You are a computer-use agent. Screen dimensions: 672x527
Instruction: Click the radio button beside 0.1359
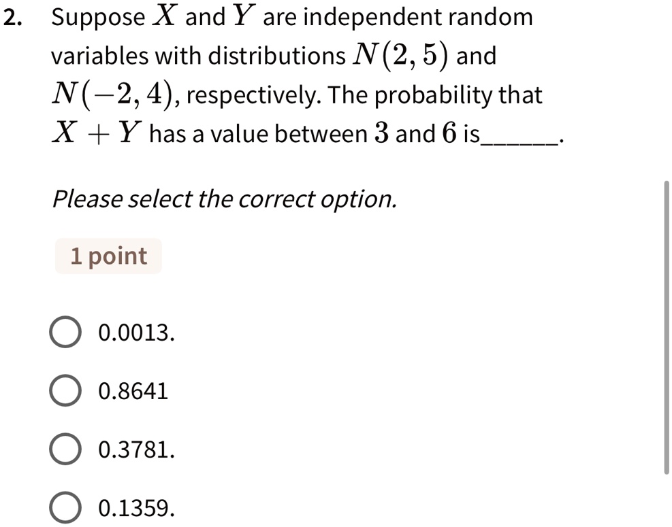(65, 507)
